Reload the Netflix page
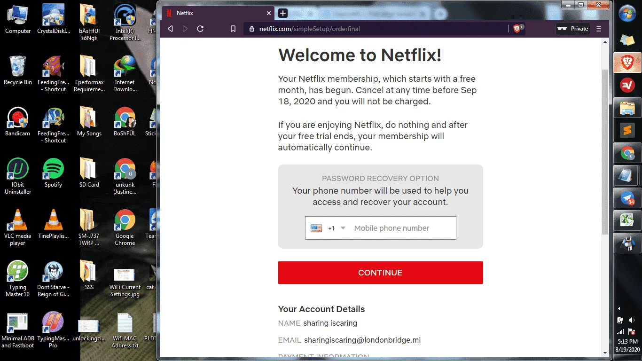The height and width of the screenshot is (361, 642). [200, 29]
